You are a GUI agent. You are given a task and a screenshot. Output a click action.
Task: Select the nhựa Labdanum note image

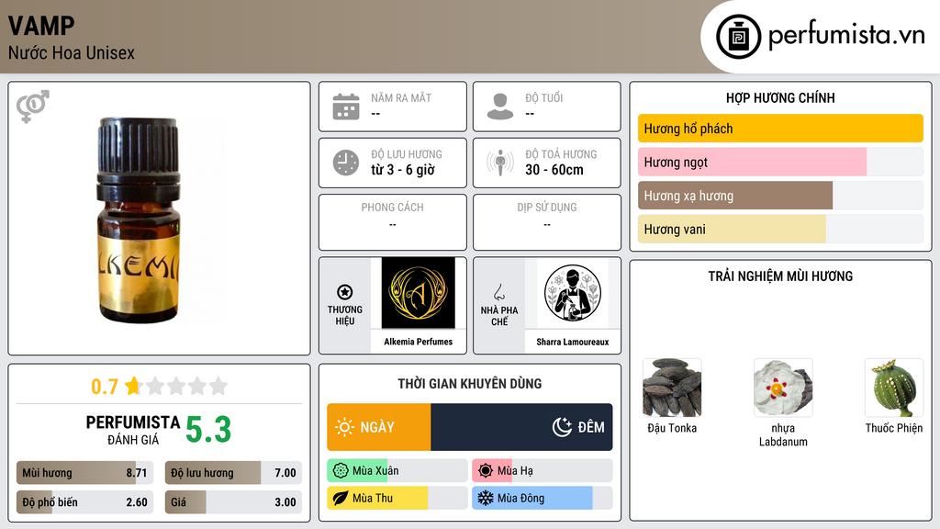coord(783,388)
